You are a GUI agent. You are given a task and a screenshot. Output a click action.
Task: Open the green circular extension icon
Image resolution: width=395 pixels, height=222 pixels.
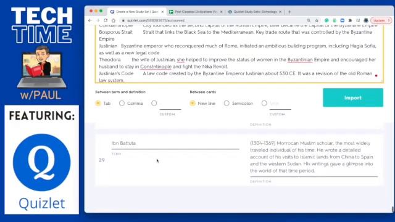click(x=326, y=20)
